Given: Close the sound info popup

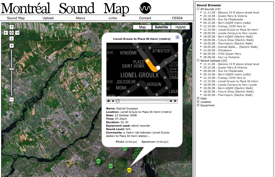Looking at the screenshot, I should 178,37.
